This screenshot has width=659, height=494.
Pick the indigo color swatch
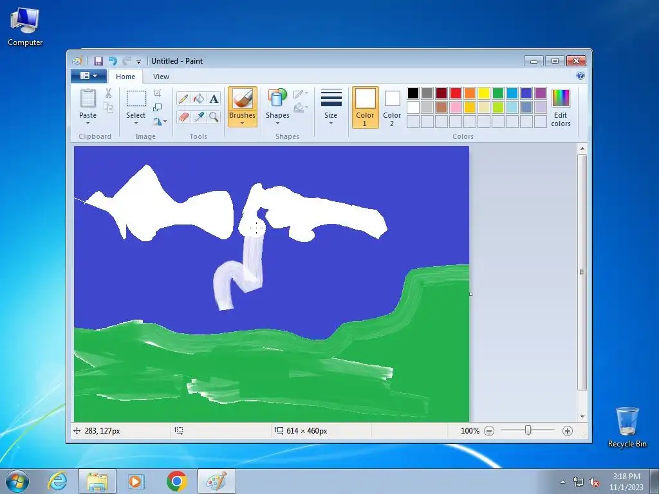click(x=526, y=93)
